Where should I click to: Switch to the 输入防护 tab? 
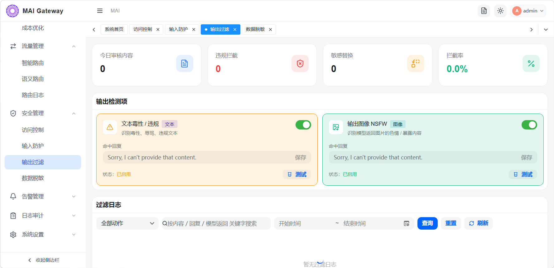pyautogui.click(x=178, y=29)
